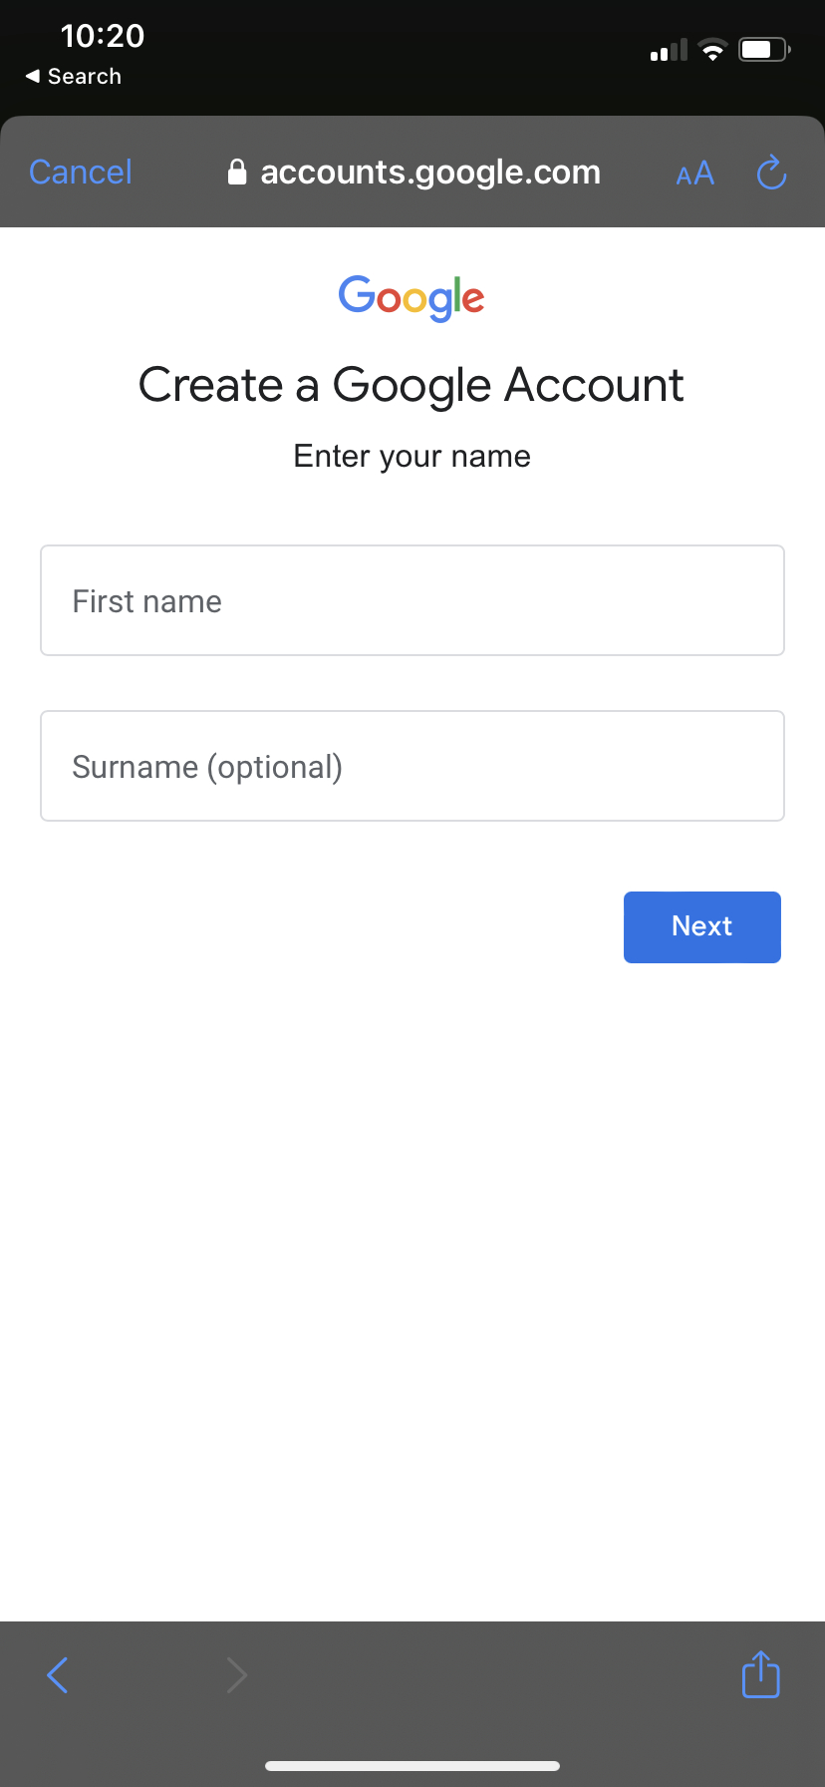Tap the Wi-Fi icon in the status bar
Viewport: 825px width, 1787px height.
[x=712, y=50]
